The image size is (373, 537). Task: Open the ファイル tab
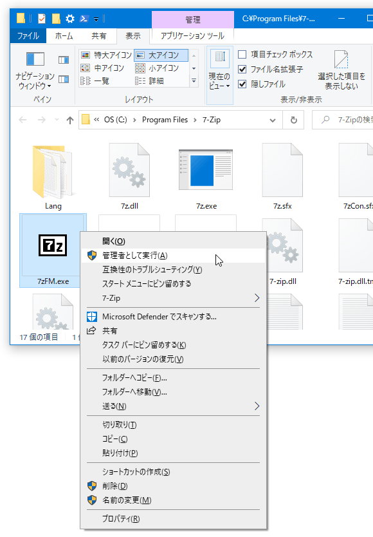point(28,35)
